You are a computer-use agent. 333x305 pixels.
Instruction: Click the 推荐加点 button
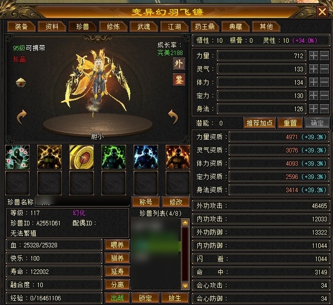click(x=259, y=123)
